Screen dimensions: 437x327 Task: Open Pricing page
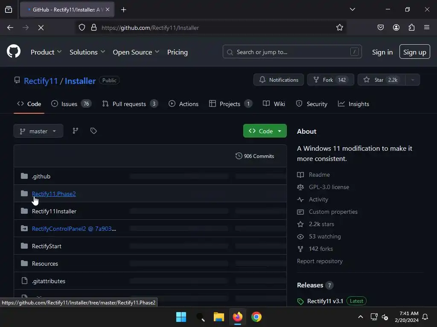tap(177, 52)
